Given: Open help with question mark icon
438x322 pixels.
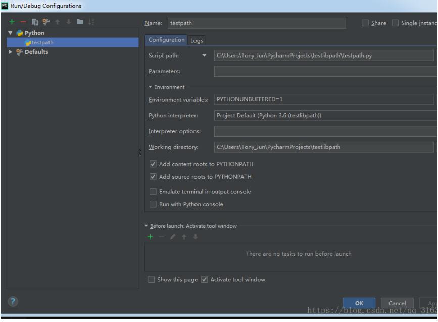Looking at the screenshot, I should (x=13, y=301).
